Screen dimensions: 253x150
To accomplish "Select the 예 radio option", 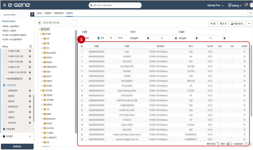I will (x=108, y=38).
